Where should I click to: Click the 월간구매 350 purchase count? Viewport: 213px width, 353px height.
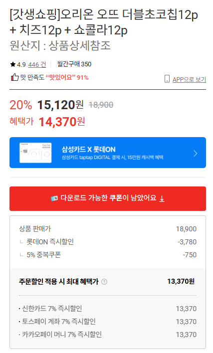(x=74, y=64)
